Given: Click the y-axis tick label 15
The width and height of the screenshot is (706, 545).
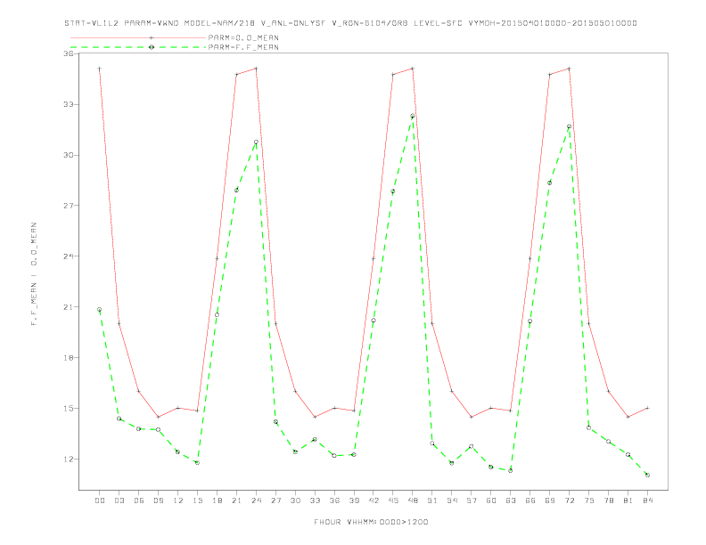Looking at the screenshot, I should [x=68, y=408].
